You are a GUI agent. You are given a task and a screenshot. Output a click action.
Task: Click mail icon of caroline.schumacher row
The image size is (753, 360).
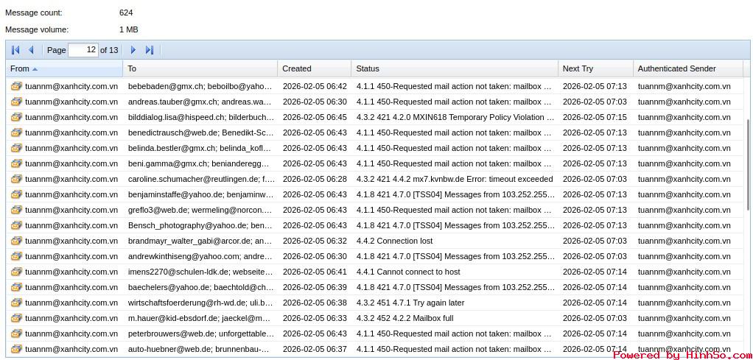pyautogui.click(x=16, y=179)
